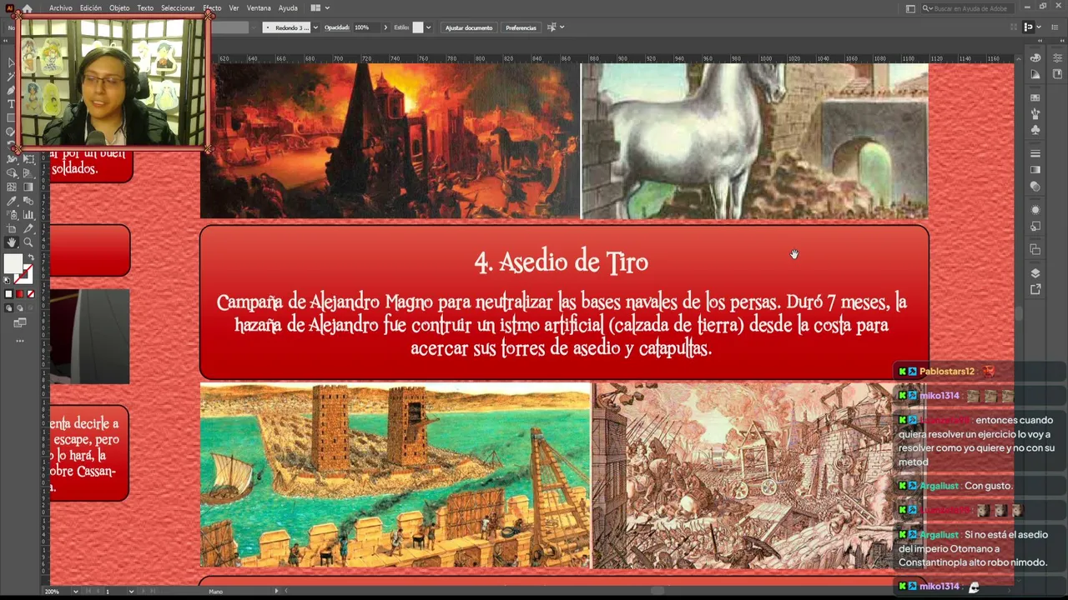Open the Brushes panel

1035,114
